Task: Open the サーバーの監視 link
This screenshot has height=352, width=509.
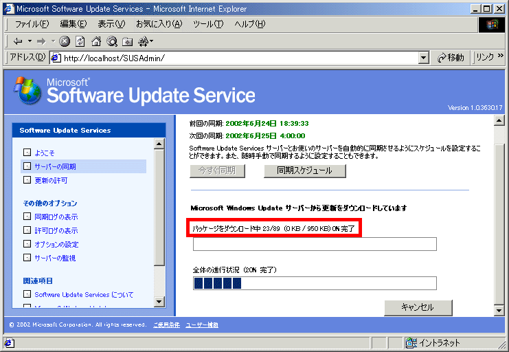Action: coord(55,258)
